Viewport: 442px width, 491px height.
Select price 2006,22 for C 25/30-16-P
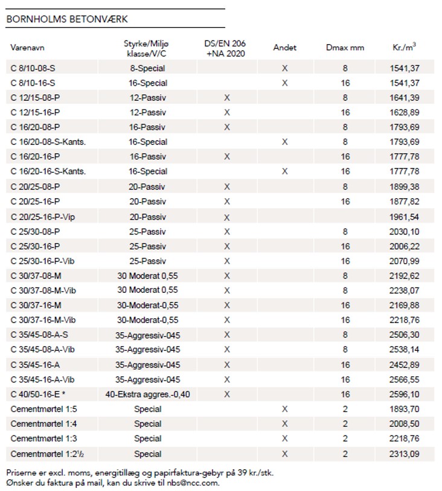coord(404,246)
